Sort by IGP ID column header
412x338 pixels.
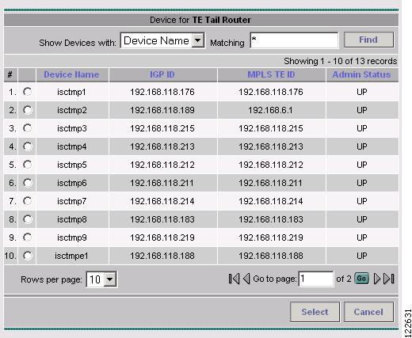tap(162, 74)
